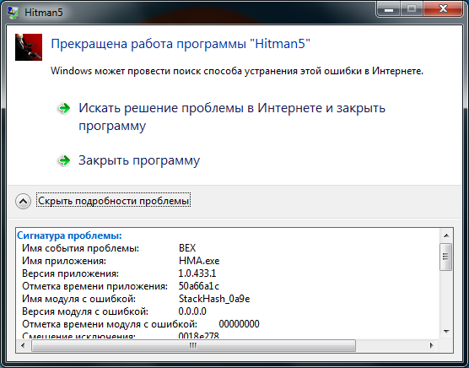The width and height of the screenshot is (469, 368).
Task: Click label "Версия приложения:"
Action: pos(70,273)
